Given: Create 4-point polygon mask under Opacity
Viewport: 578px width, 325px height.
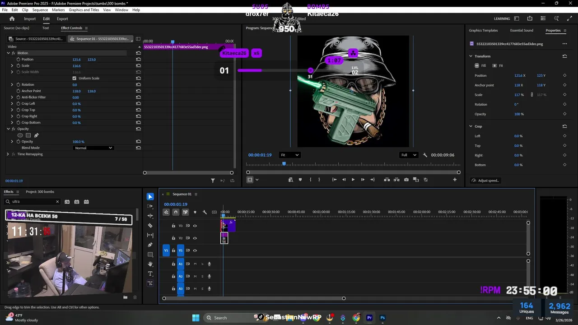Looking at the screenshot, I should pos(28,135).
